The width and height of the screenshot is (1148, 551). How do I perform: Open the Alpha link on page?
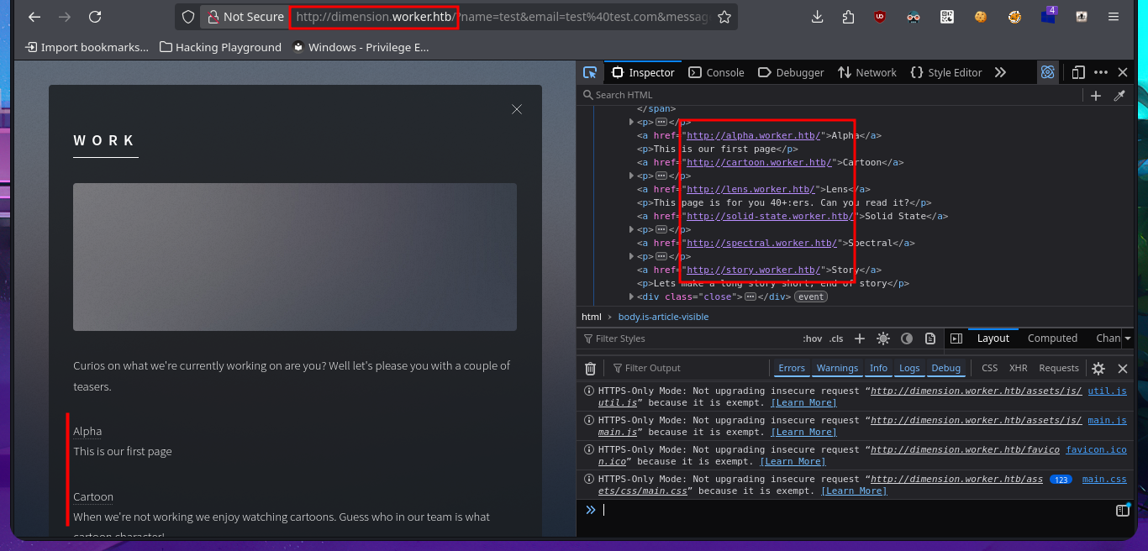point(87,431)
